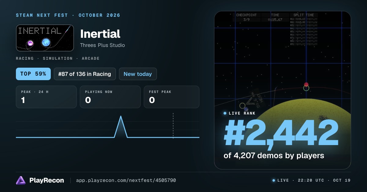Click the New today badge
The height and width of the screenshot is (192, 367).
tap(138, 74)
